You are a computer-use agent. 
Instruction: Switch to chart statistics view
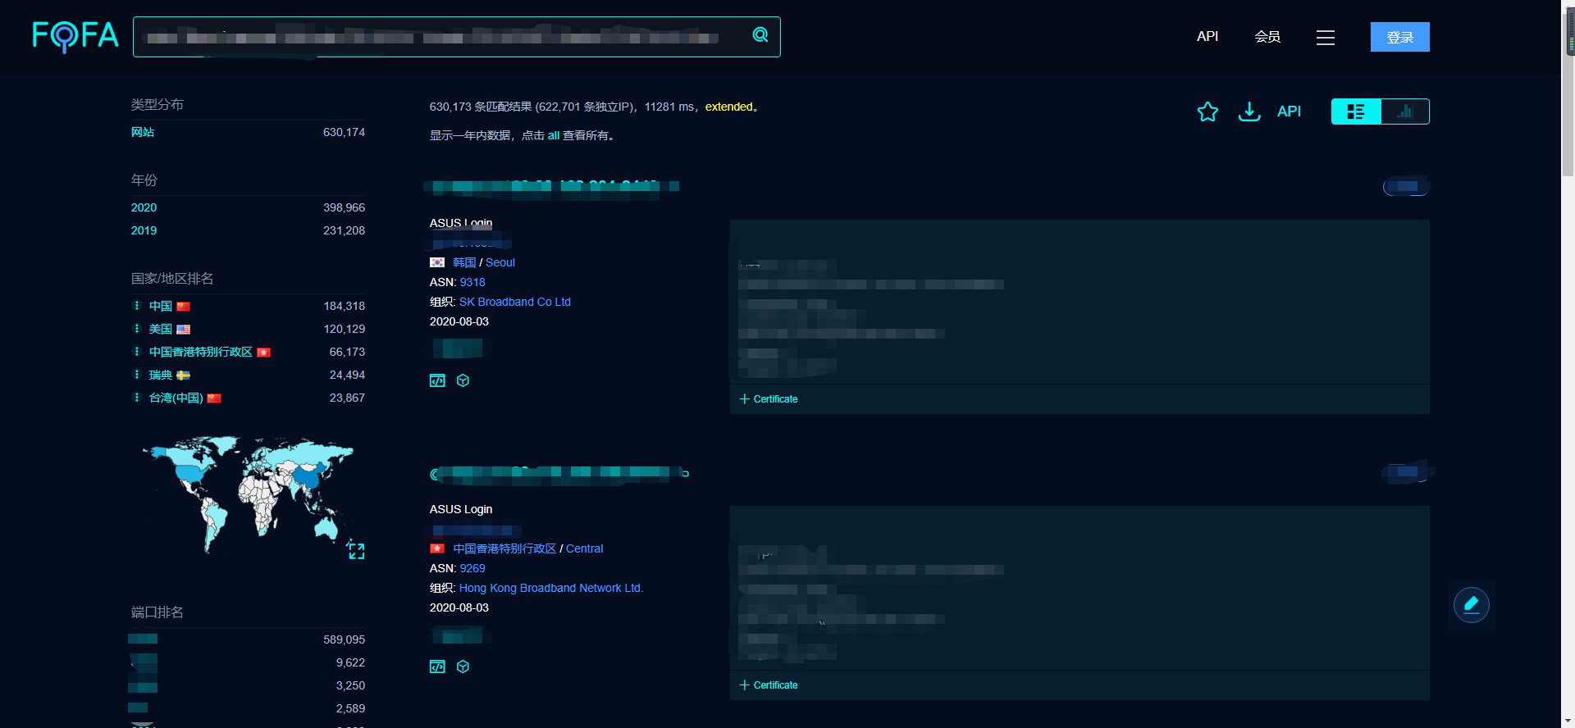(x=1405, y=111)
